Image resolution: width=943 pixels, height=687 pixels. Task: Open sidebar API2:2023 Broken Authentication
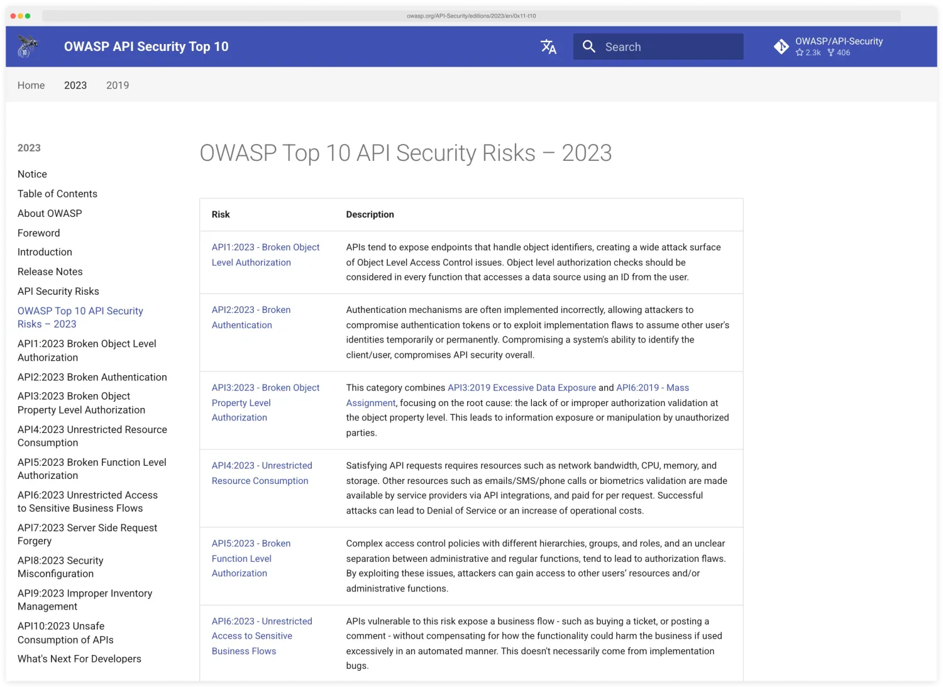[92, 377]
